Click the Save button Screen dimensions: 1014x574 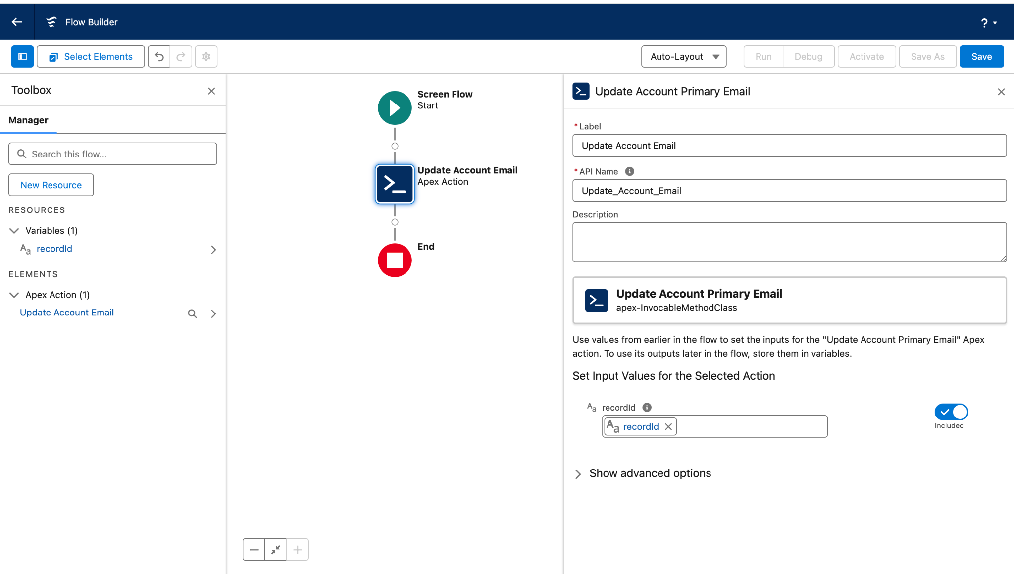coord(980,56)
